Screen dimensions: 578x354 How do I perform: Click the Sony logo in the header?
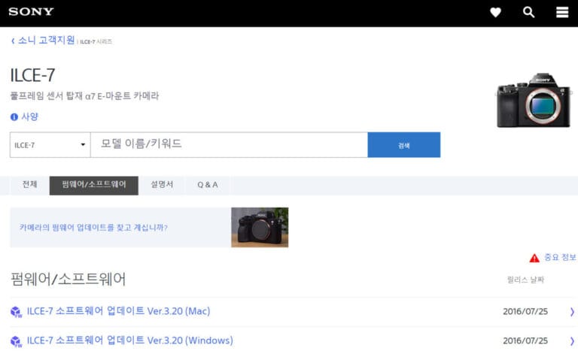(x=31, y=12)
